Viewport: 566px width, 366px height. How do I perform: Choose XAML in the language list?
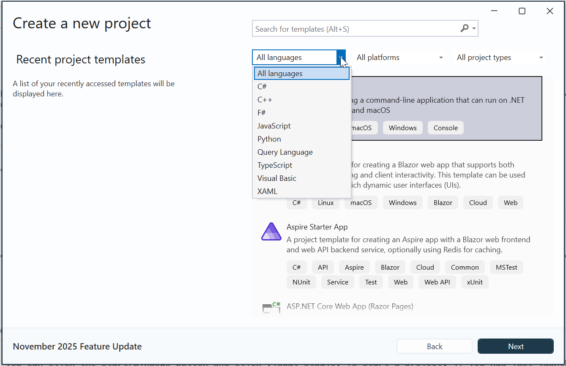tap(302, 191)
